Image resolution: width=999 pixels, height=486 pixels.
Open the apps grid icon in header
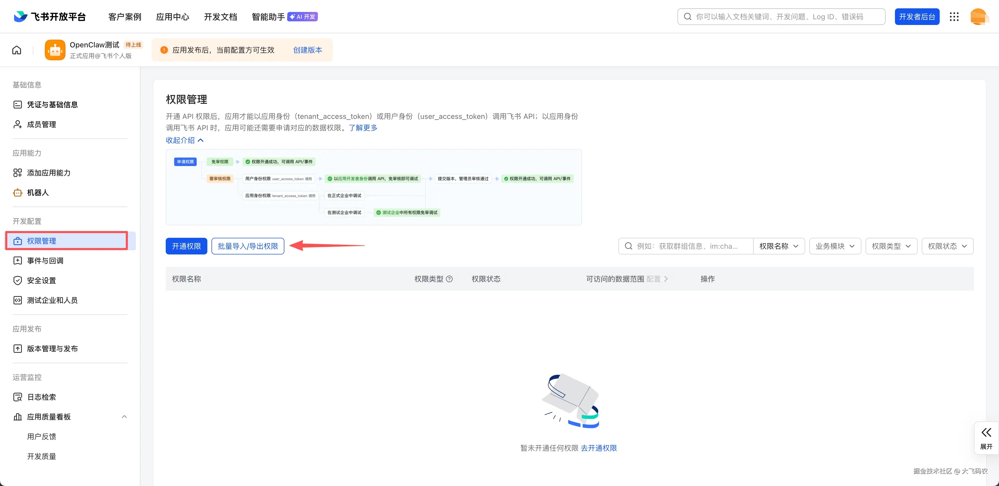[954, 17]
